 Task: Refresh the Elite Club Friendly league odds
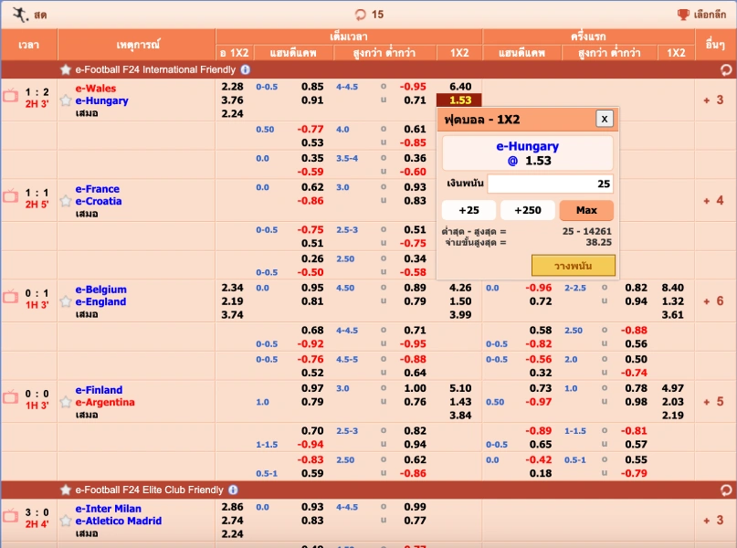click(x=725, y=490)
